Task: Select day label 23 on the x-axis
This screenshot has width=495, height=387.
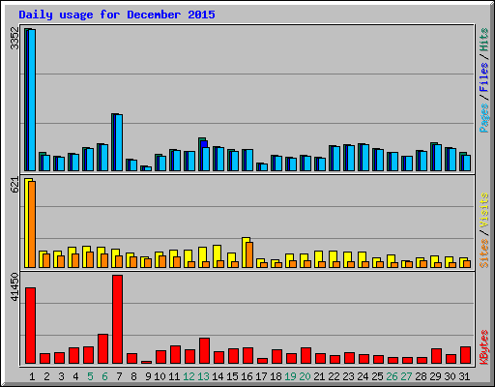Action: click(348, 376)
